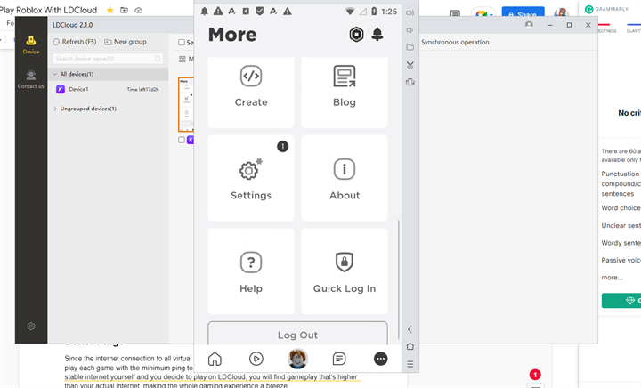Open the Blog tile in Roblox
Image resolution: width=641 pixels, height=388 pixels.
[x=345, y=92]
